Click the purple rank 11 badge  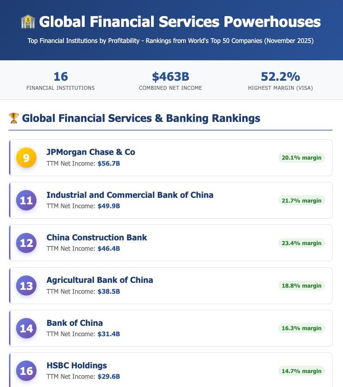(26, 200)
